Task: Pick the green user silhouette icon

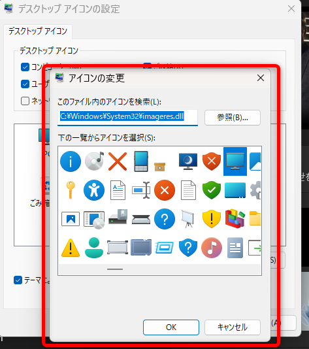Action: click(94, 248)
